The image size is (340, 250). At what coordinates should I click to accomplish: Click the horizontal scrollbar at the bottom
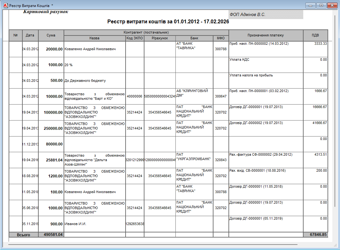pyautogui.click(x=153, y=245)
